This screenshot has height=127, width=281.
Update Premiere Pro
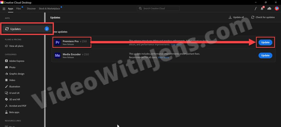[265, 42]
